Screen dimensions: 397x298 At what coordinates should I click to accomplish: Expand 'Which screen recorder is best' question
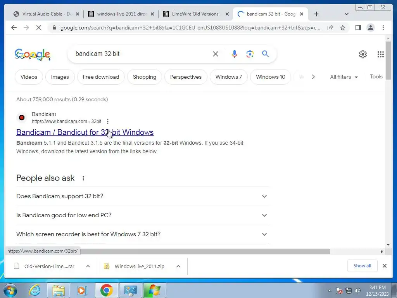coord(143,234)
